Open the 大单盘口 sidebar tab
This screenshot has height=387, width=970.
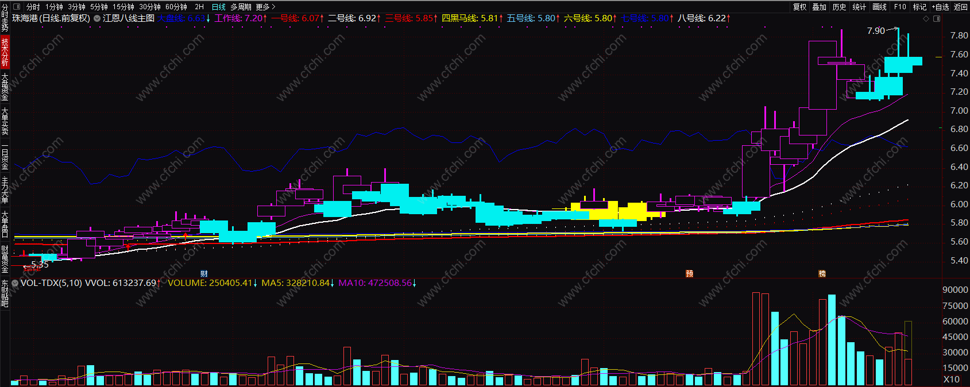[5, 225]
